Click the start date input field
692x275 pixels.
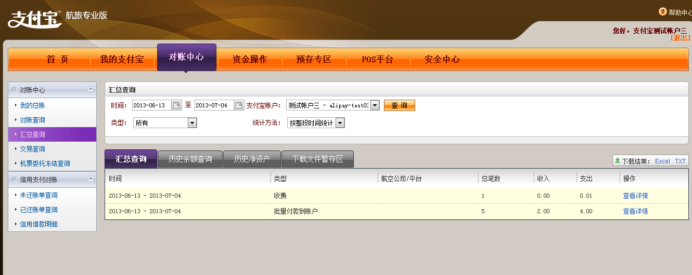click(151, 105)
